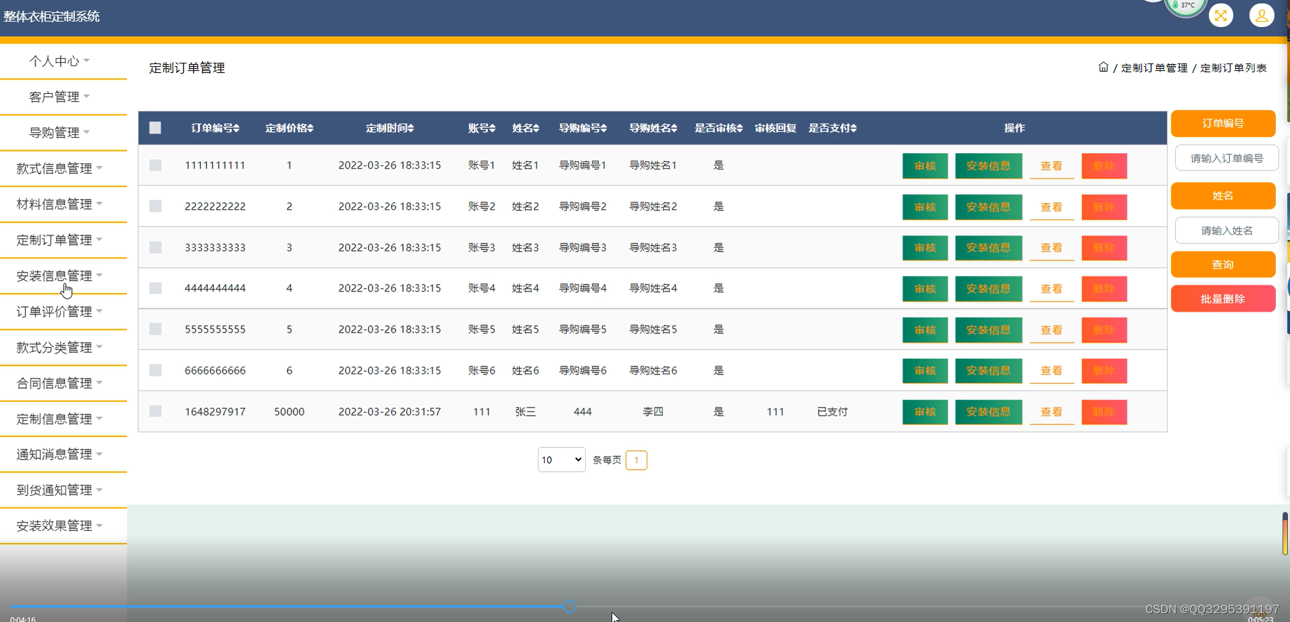Click page number 1 in pagination
This screenshot has width=1290, height=622.
pyautogui.click(x=636, y=460)
